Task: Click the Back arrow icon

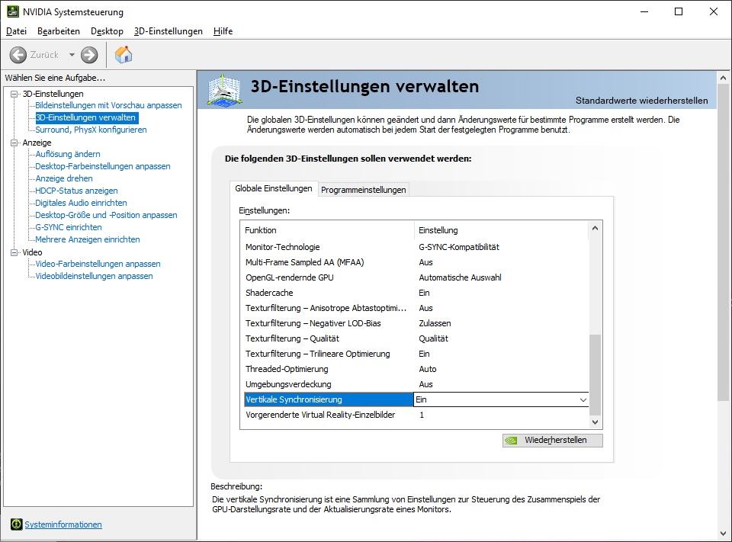Action: coord(18,55)
